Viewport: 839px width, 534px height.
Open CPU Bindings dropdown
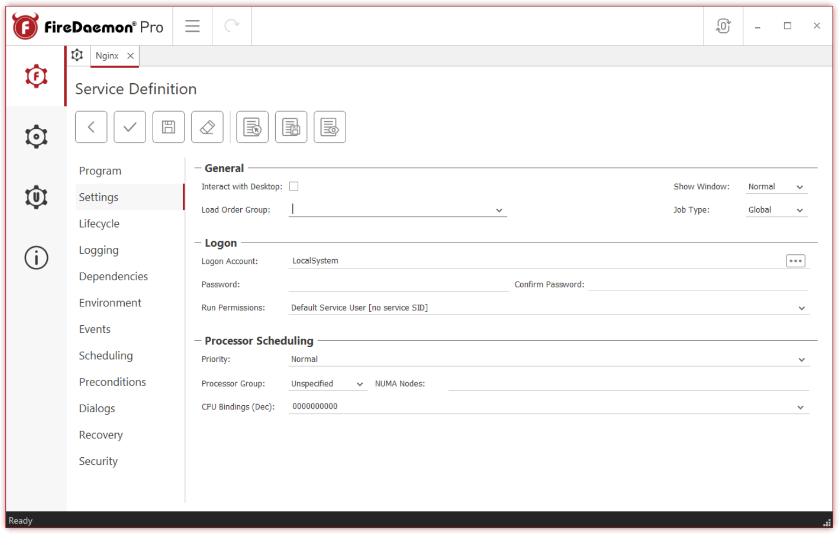800,407
